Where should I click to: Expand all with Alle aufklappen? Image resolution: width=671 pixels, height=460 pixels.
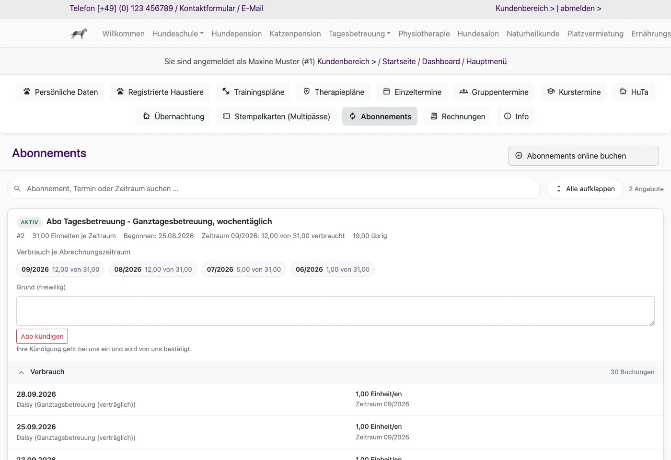coord(585,189)
